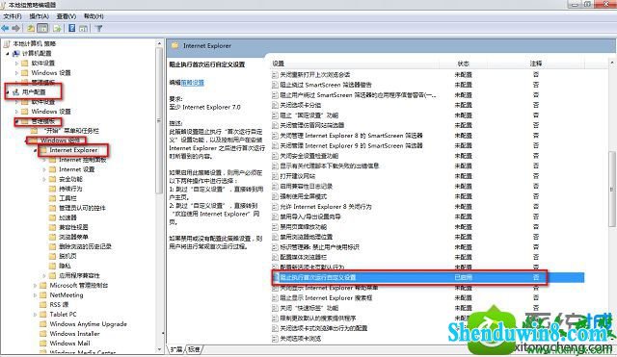The height and width of the screenshot is (357, 617).
Task: Expand the Microsoft 管理控制台 node arrow
Action: 35,286
